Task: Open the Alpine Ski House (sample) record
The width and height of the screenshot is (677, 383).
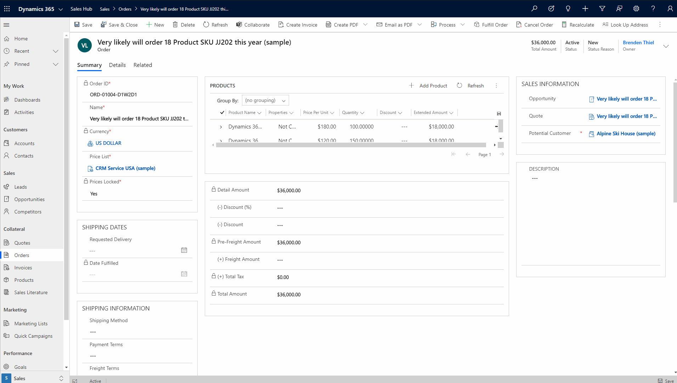Action: coord(626,133)
